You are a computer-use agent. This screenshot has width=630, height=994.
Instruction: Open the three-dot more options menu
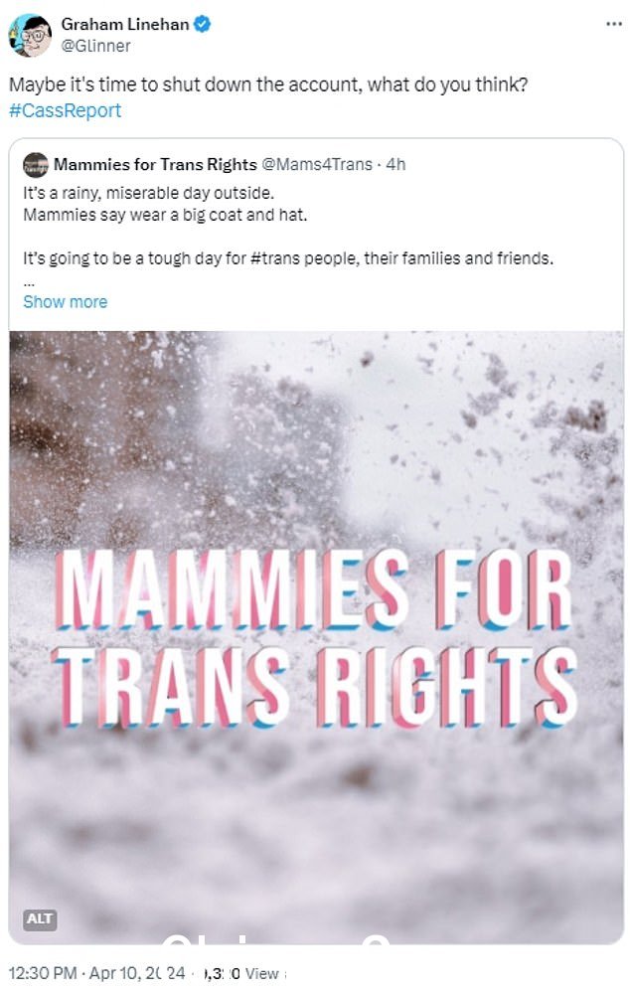click(x=613, y=24)
